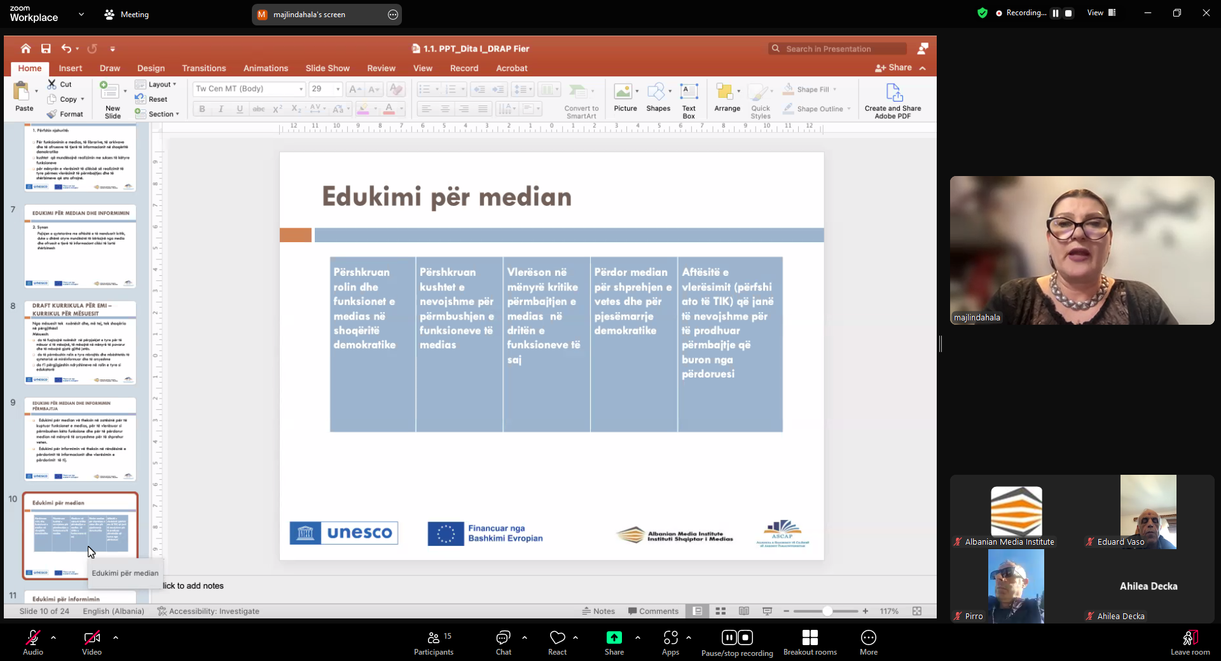Click the zoom in plus button

pyautogui.click(x=866, y=611)
